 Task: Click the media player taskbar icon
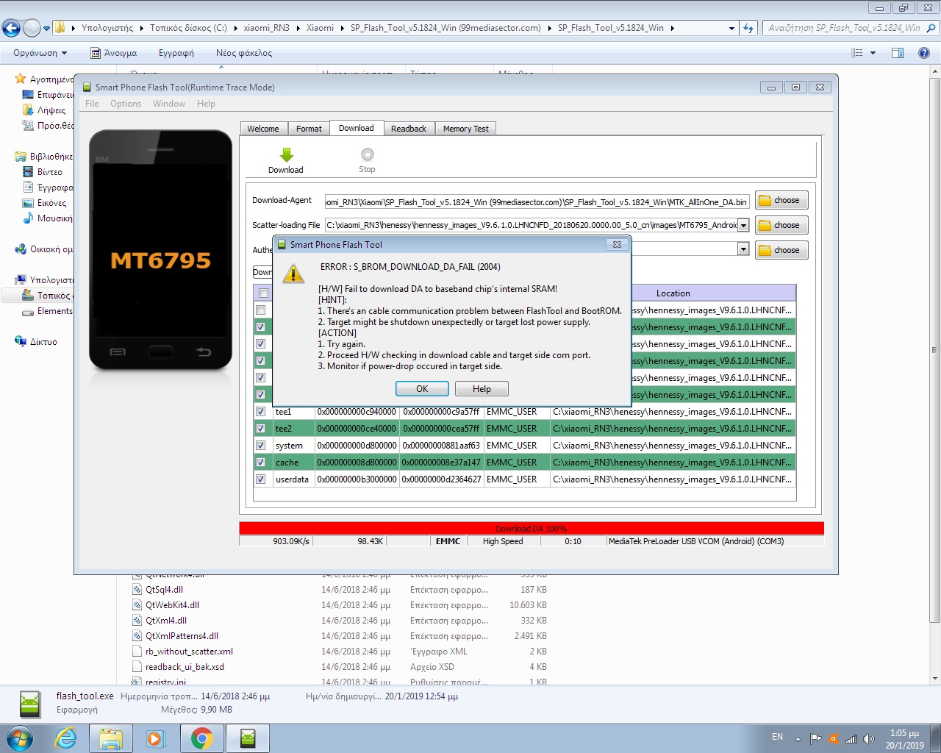[x=156, y=738]
